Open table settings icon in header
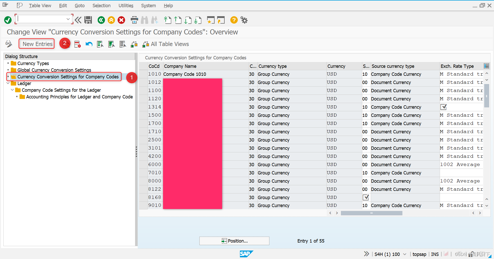This screenshot has width=494, height=259. pos(486,66)
